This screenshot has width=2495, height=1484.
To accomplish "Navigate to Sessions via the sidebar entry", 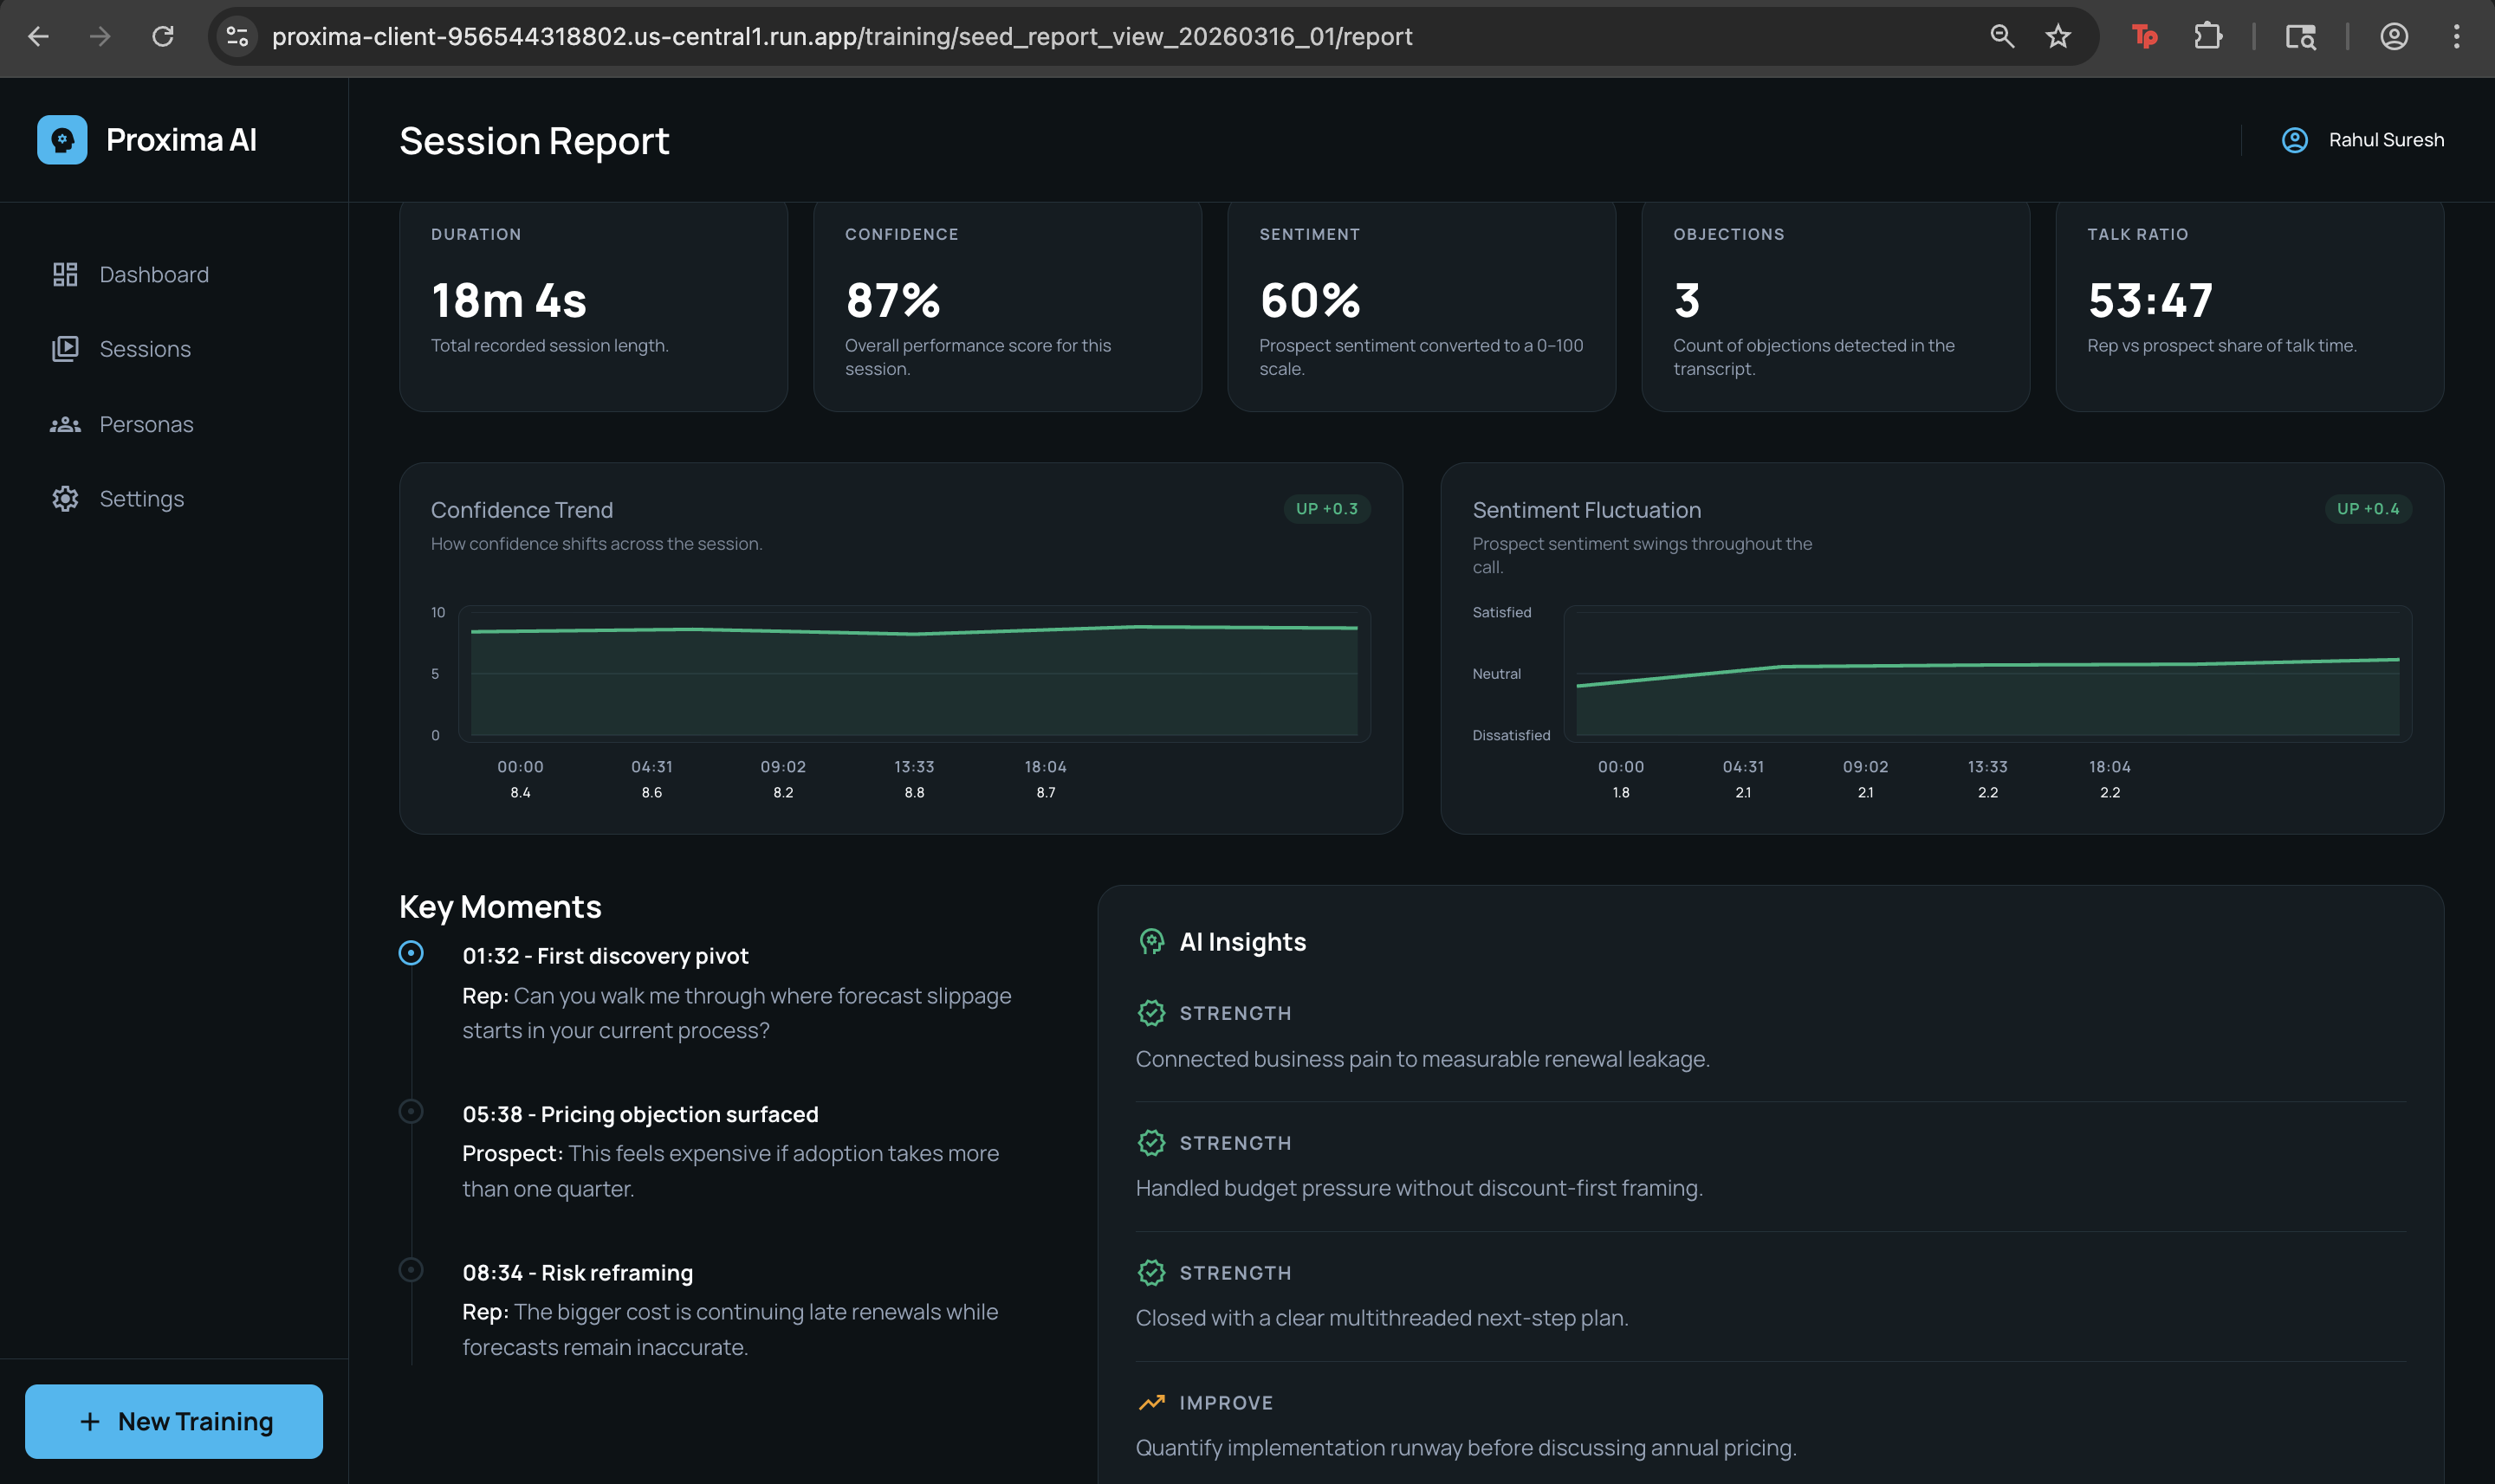I will (x=145, y=348).
